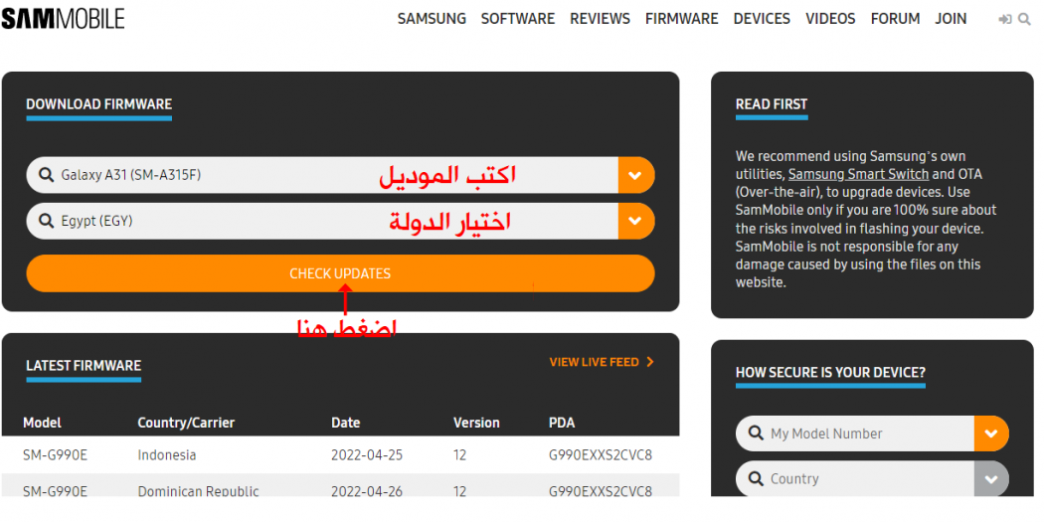Click the Version column header

(x=476, y=423)
